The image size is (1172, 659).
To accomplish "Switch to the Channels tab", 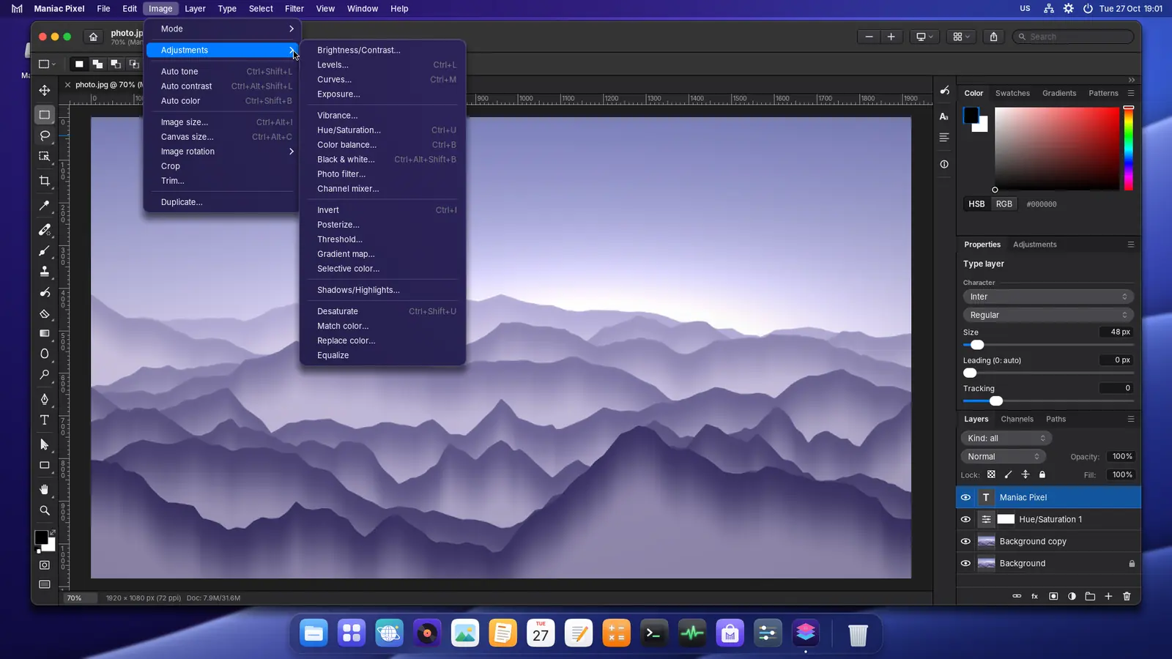I will (1017, 419).
